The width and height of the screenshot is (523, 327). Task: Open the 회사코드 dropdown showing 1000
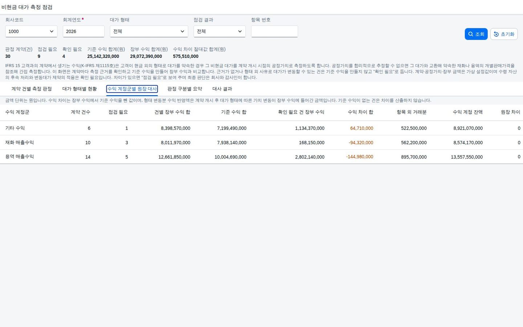[31, 31]
